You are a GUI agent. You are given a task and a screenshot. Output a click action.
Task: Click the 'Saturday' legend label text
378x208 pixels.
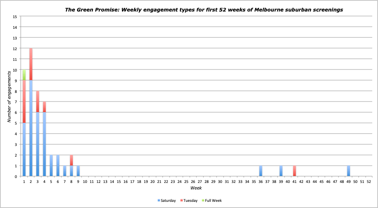(x=168, y=201)
